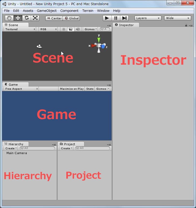Toggle the Inspector lock icon

[x=186, y=25]
